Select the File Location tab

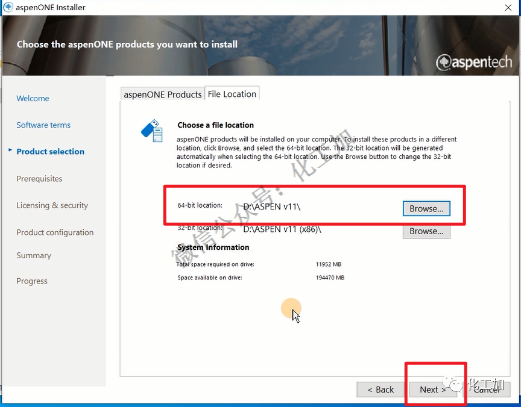point(232,94)
